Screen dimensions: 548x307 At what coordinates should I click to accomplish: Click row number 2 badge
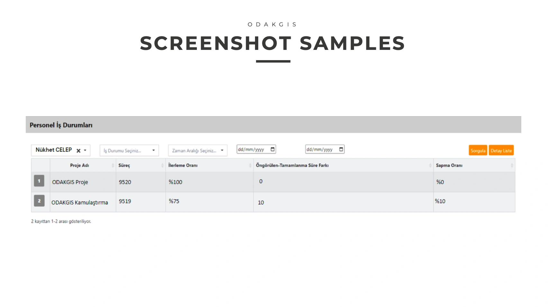tap(39, 201)
